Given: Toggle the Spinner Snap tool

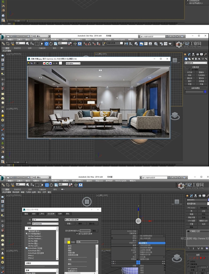Looking at the screenshot, I should point(99,43).
